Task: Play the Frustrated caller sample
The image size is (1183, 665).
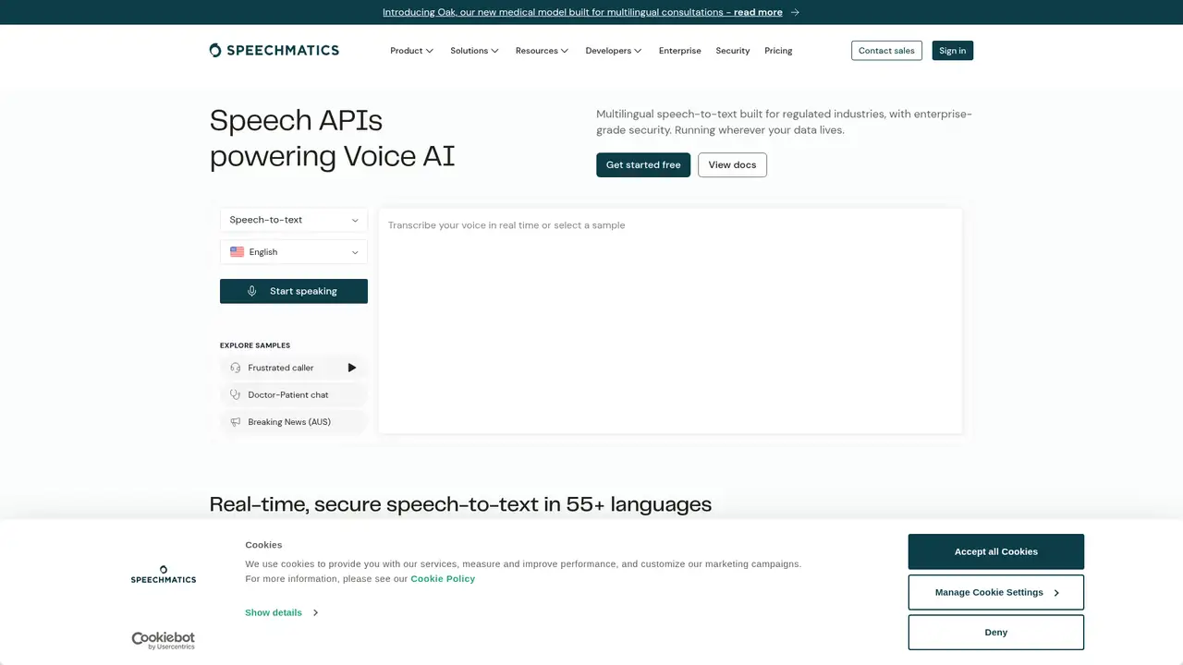Action: 352,368
